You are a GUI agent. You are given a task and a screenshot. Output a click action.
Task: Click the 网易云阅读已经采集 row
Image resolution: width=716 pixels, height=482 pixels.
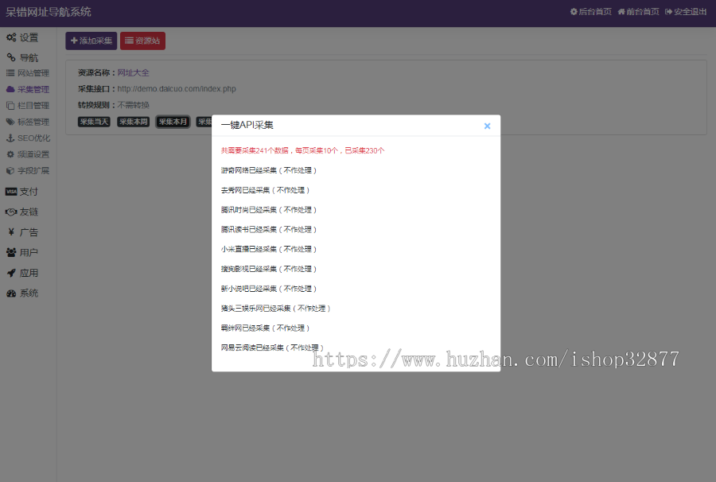[x=272, y=348]
